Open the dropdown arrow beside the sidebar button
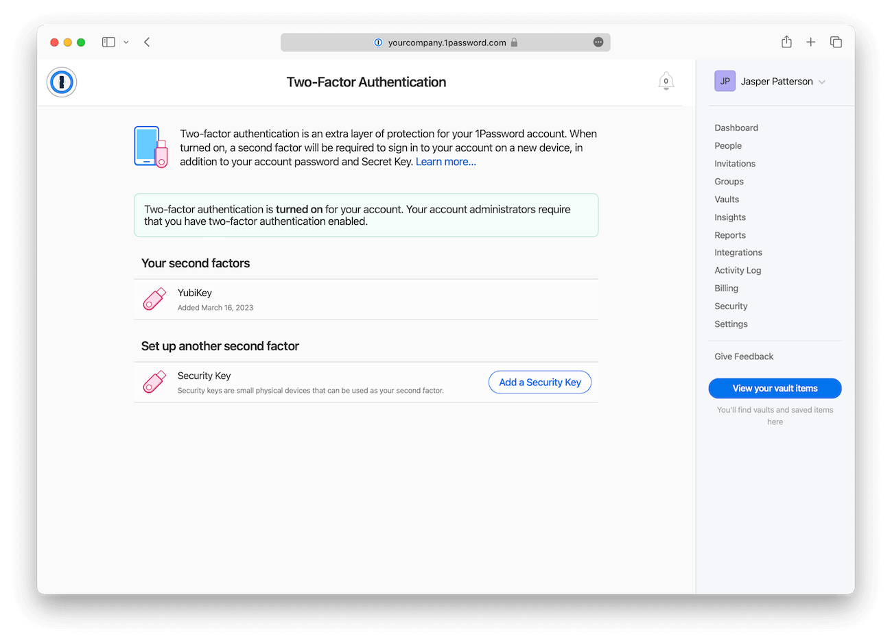The height and width of the screenshot is (643, 892). click(126, 42)
